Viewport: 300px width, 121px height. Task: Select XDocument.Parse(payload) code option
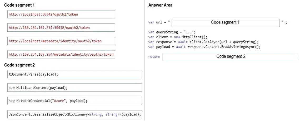(75, 74)
